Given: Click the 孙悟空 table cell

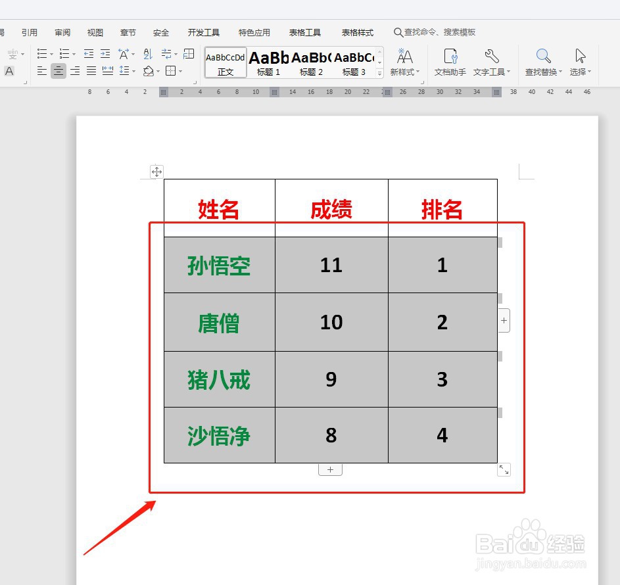Looking at the screenshot, I should pos(219,266).
